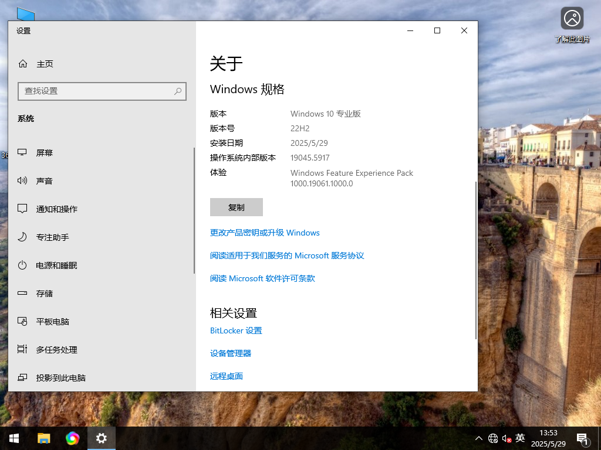Select 平板电脑 (Tablet) settings

tap(53, 321)
